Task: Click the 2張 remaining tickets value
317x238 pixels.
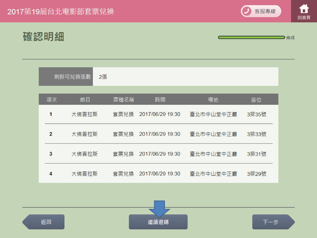Action: [103, 77]
